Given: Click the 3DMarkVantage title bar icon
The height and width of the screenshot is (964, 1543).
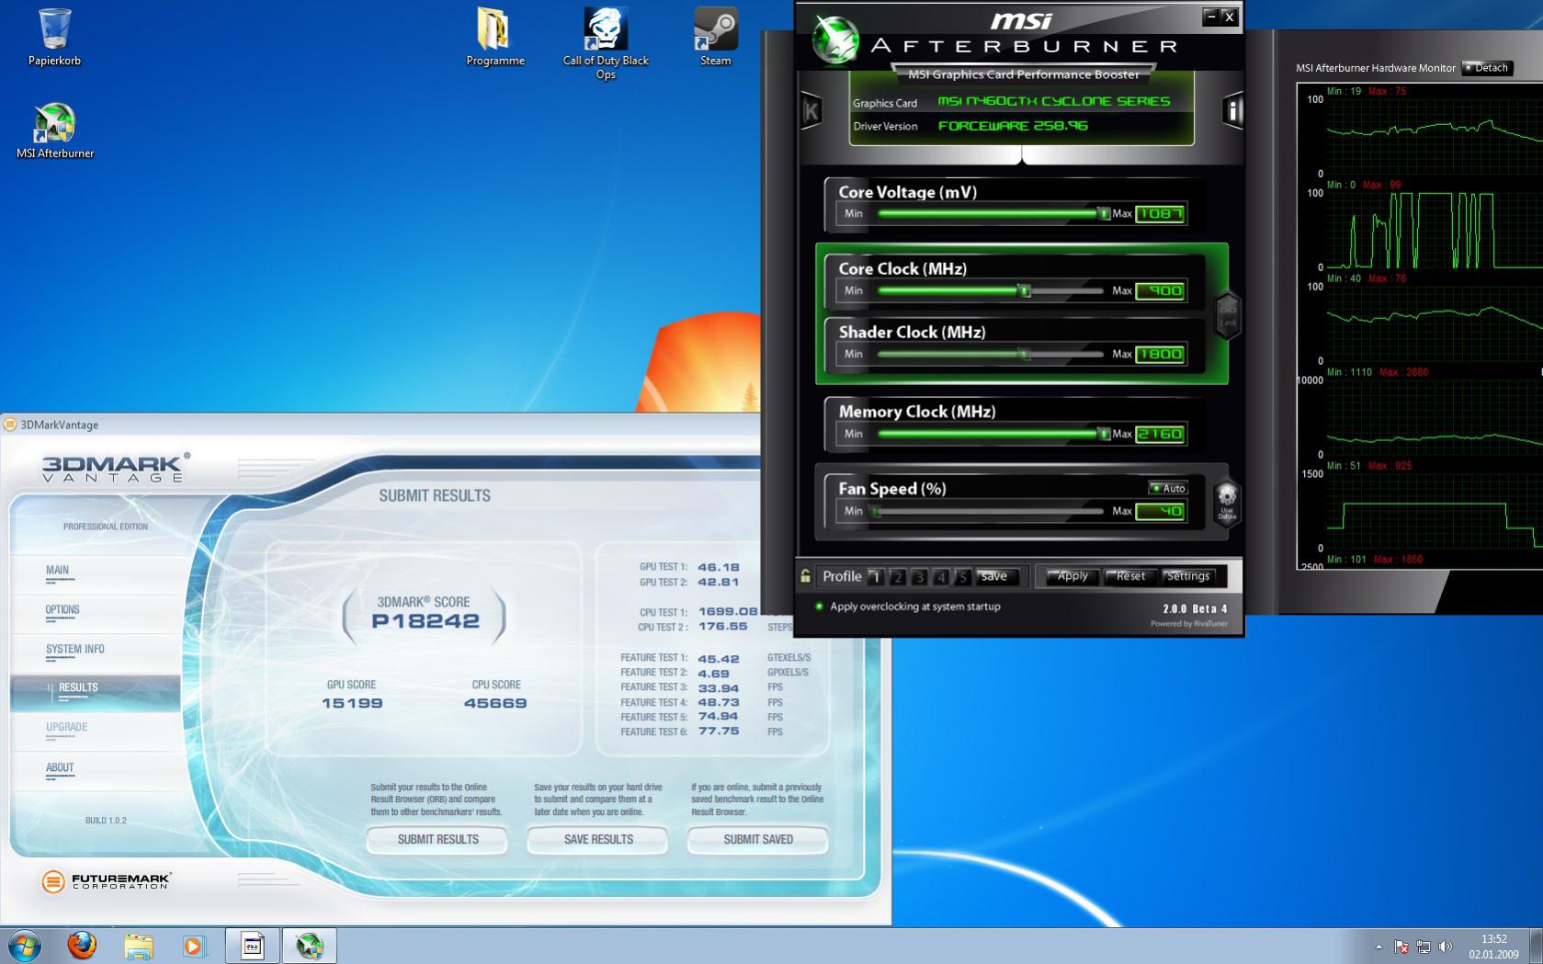Looking at the screenshot, I should (10, 425).
